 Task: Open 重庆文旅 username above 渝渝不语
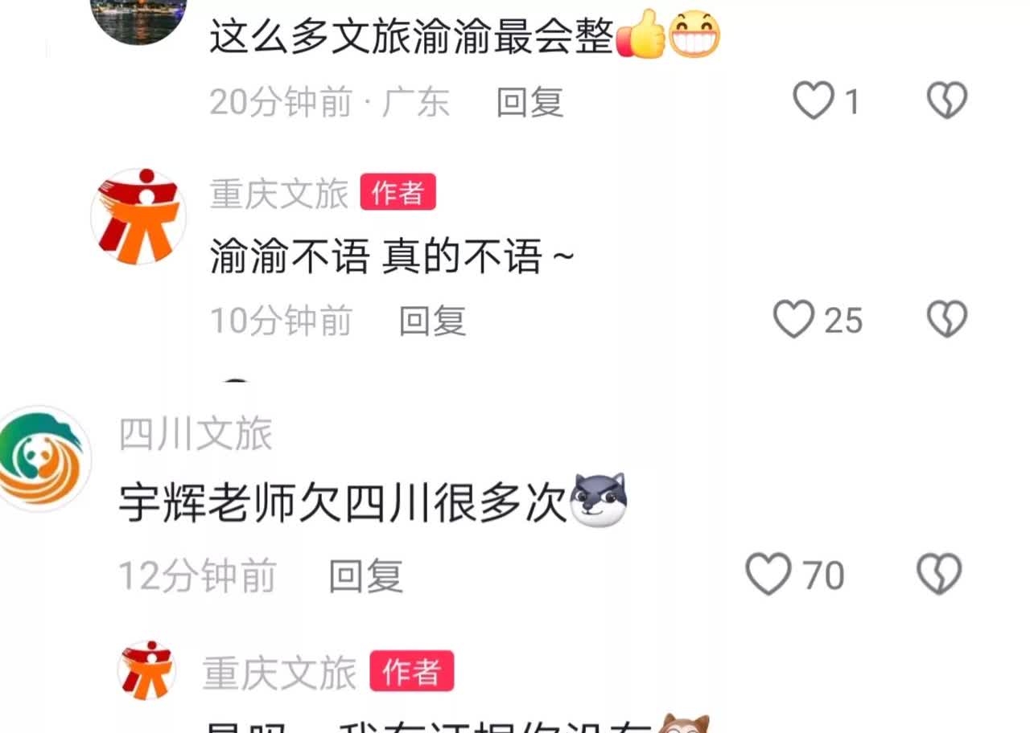[279, 194]
